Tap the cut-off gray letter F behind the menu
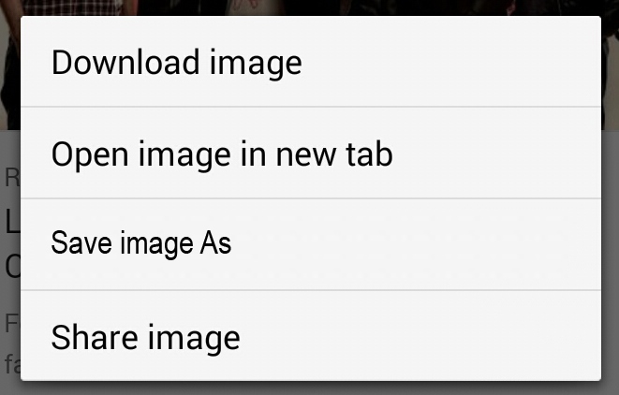619x395 pixels. [12, 324]
